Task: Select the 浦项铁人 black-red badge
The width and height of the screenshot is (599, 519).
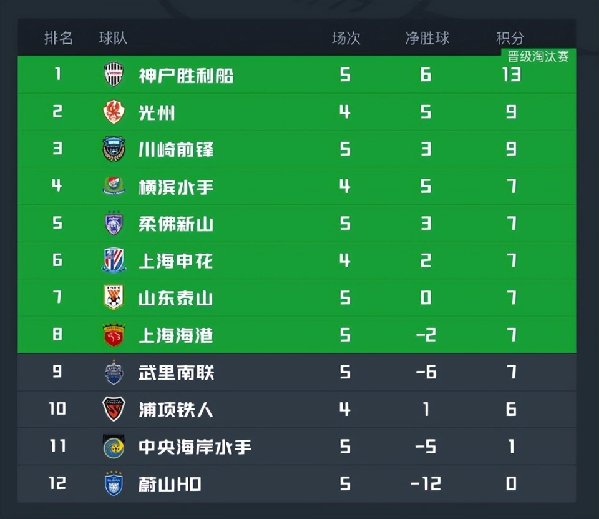Action: [x=114, y=409]
